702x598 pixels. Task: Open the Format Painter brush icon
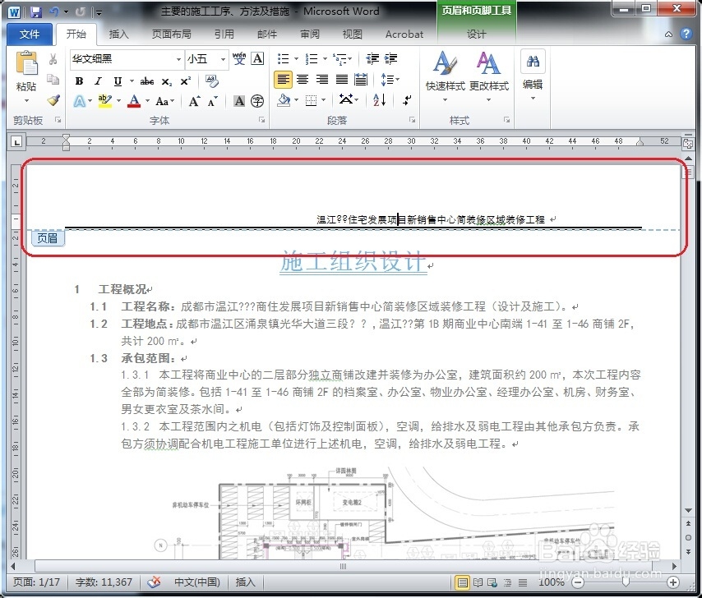[x=52, y=100]
